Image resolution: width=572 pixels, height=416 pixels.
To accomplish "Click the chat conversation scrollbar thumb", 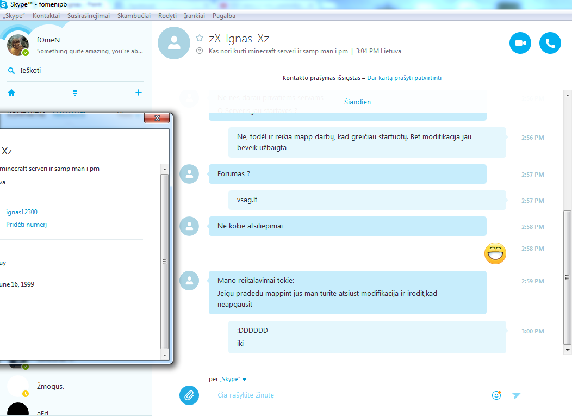I will (568, 277).
